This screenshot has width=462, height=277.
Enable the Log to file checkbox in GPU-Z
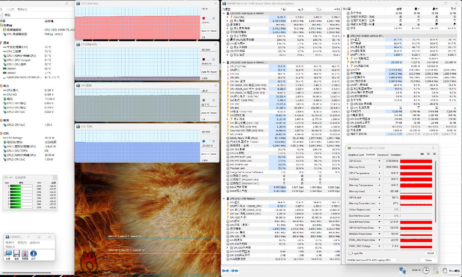[x=351, y=253]
